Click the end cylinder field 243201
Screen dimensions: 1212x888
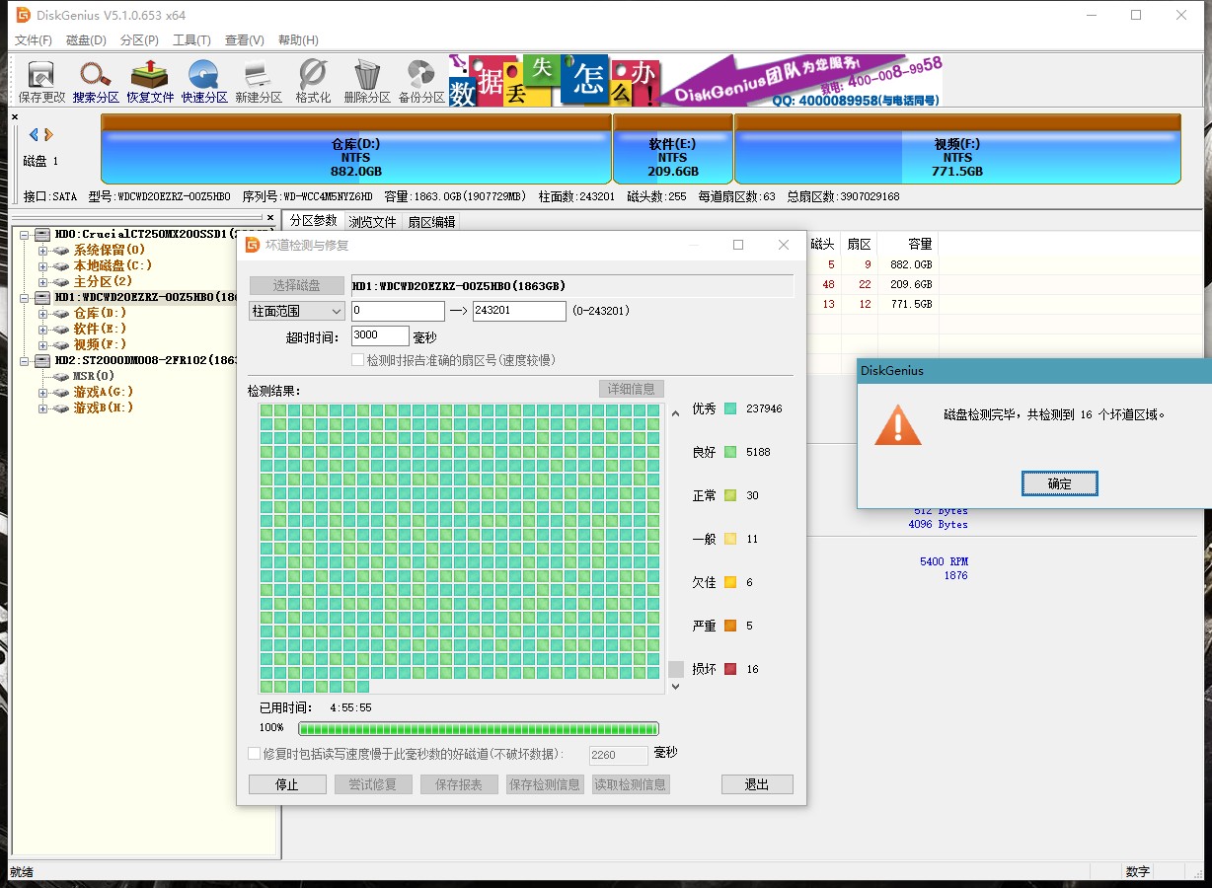(x=519, y=311)
